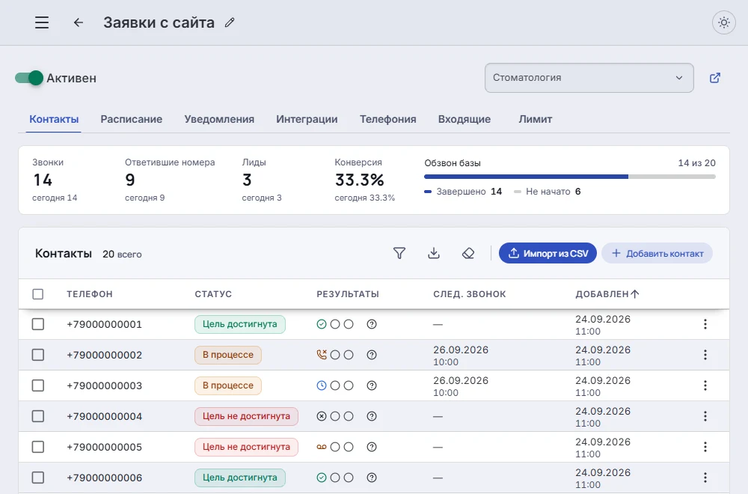Sort by ДОБАВЛЕН column arrow
748x494 pixels.
click(x=634, y=294)
